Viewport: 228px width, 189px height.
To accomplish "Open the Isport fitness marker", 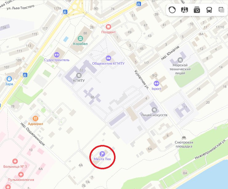I will 157,83.
